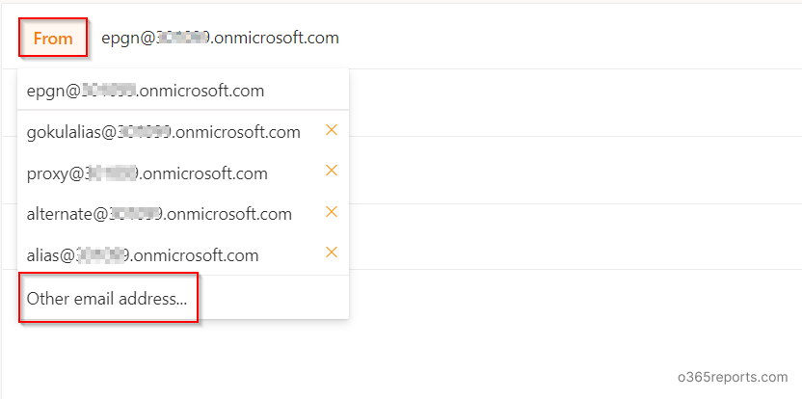Click the empty compose row right of gokulalias entry
802x399 pixels.
click(x=575, y=102)
